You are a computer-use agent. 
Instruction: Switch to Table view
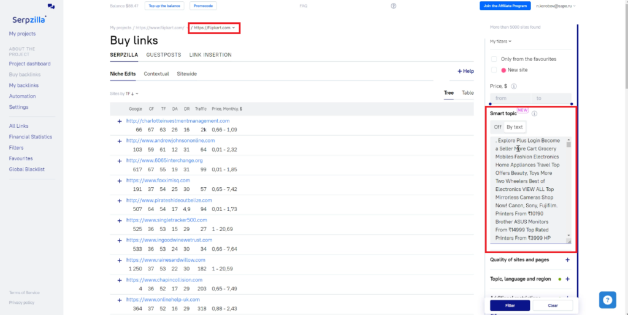[468, 92]
